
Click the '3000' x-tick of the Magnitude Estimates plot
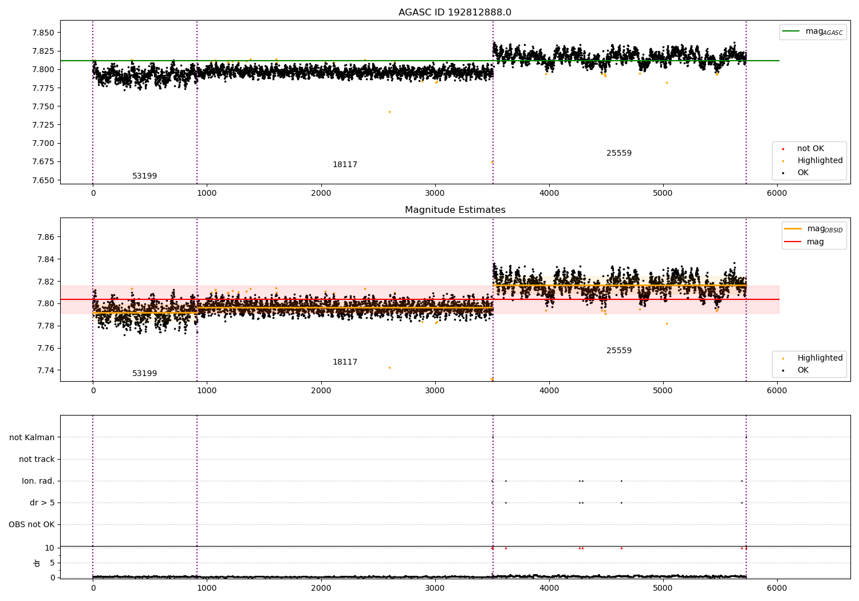point(435,391)
